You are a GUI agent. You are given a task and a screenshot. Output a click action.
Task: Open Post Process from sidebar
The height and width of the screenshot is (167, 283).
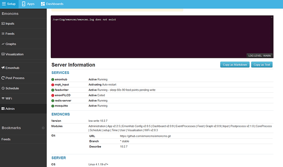(23, 78)
